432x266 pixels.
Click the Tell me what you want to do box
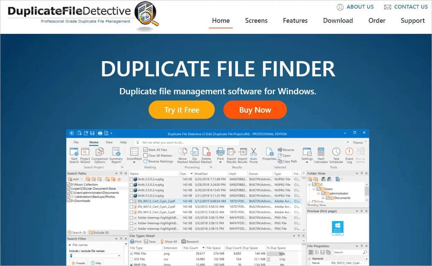click(x=187, y=142)
